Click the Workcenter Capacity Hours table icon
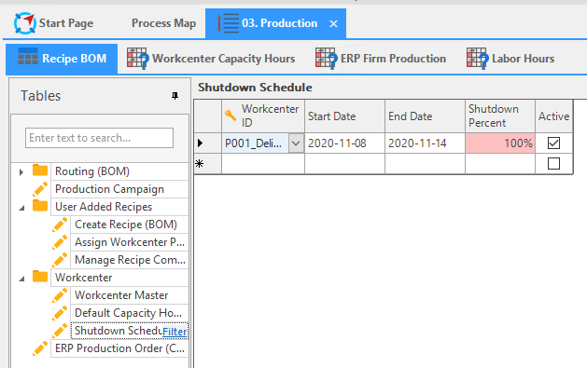Image resolution: width=587 pixels, height=368 pixels. pos(137,59)
